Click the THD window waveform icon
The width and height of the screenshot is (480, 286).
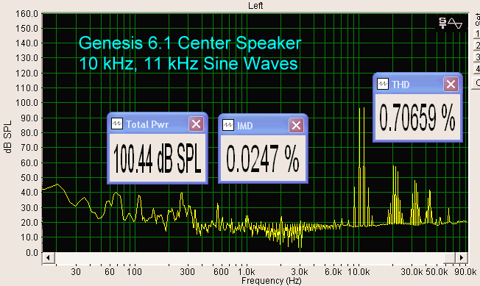383,84
